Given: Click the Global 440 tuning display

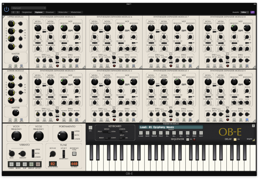Looking at the screenshot, I should [74, 164].
